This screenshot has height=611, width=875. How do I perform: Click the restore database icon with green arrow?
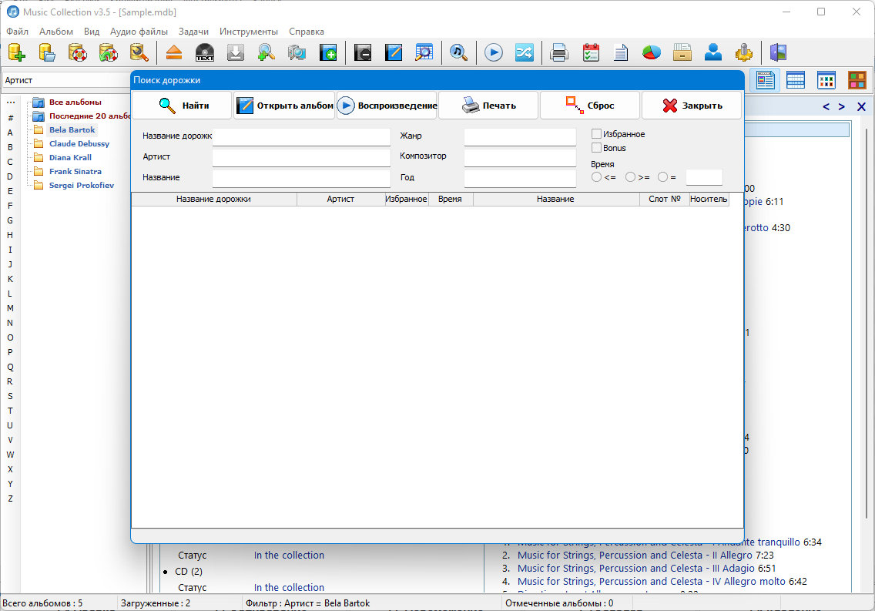[109, 52]
